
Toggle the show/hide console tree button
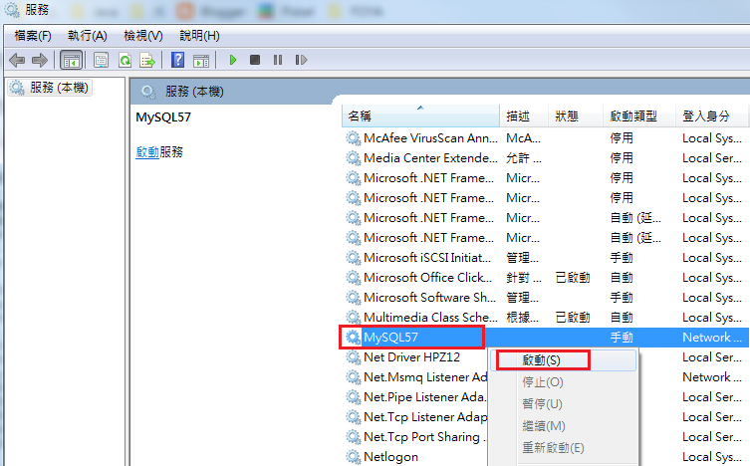71,60
